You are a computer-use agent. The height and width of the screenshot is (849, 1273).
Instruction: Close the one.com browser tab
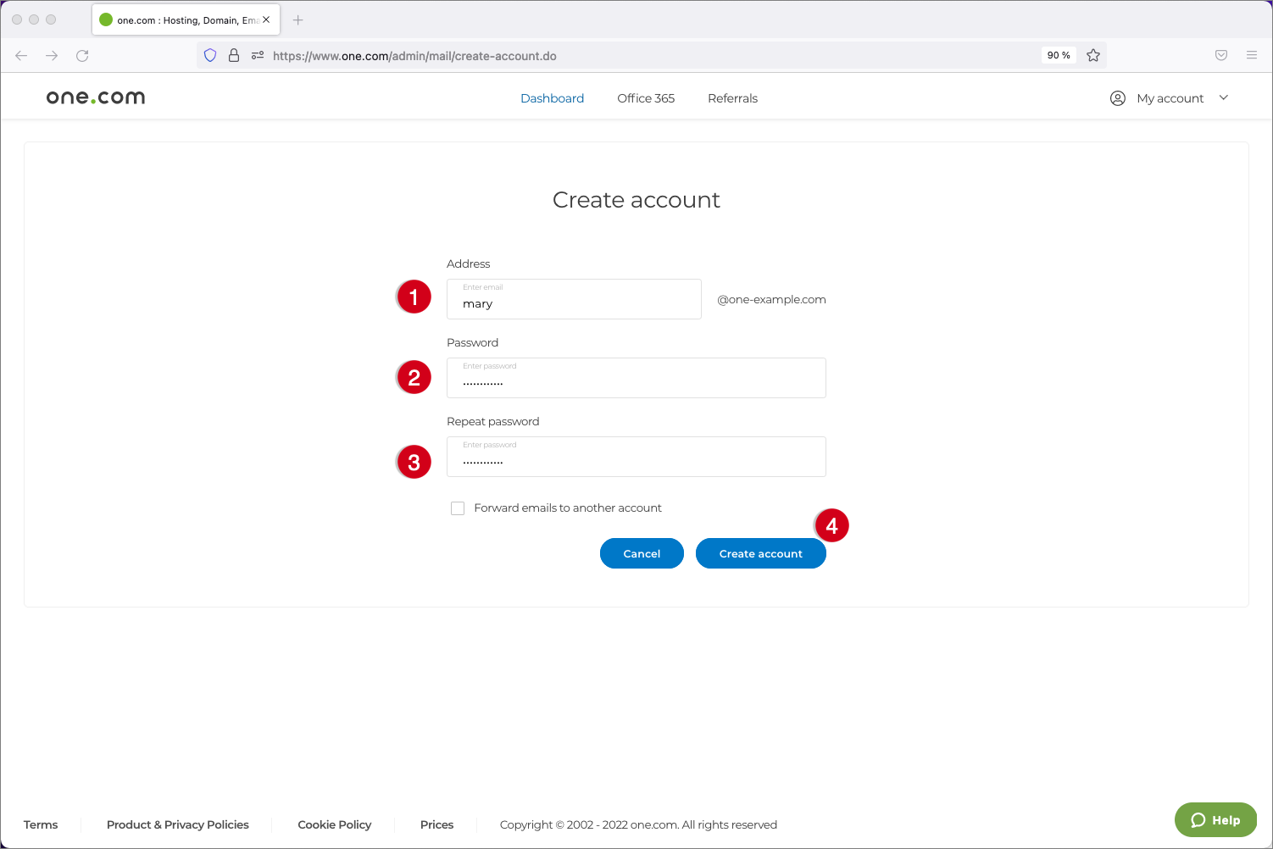click(266, 19)
